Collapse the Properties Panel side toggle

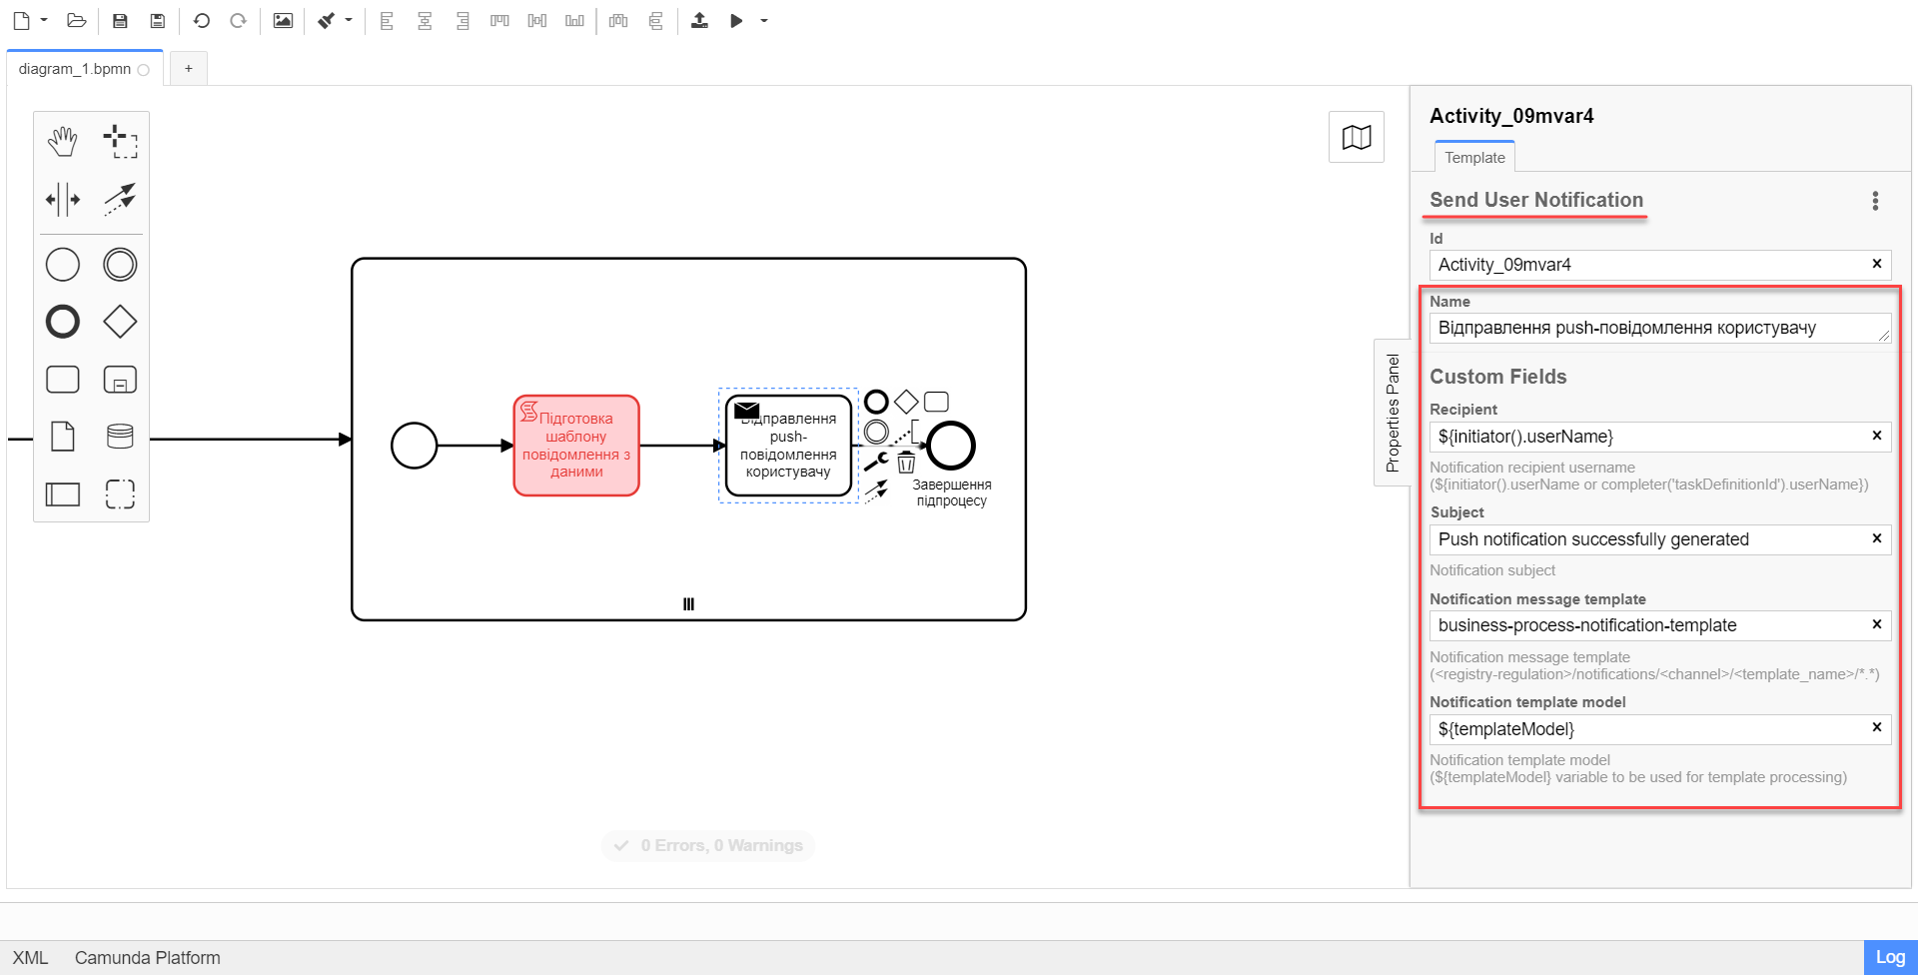(1393, 413)
